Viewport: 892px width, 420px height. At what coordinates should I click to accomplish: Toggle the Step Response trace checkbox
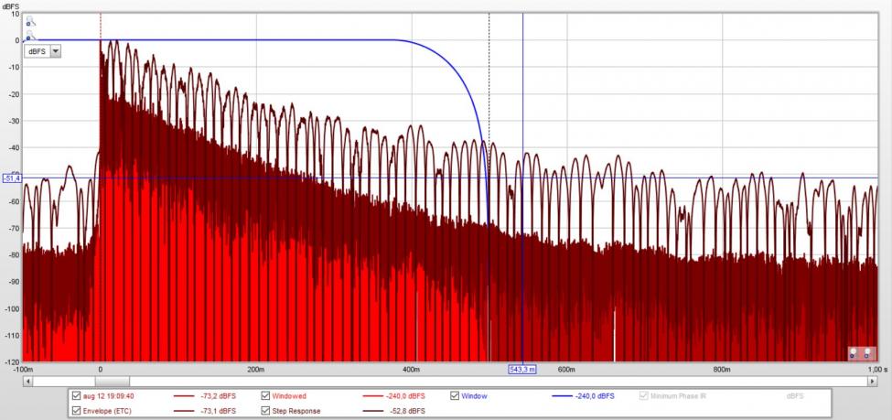click(265, 410)
